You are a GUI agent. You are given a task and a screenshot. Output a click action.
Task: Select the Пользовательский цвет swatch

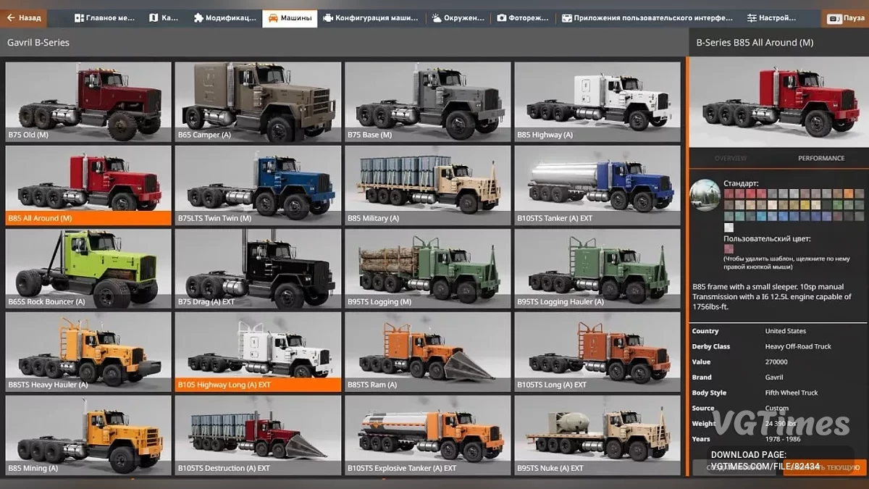[x=729, y=248]
